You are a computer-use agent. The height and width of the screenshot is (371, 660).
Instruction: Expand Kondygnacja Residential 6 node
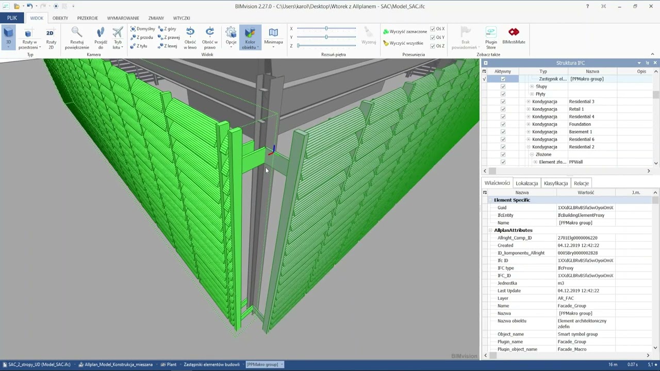click(x=528, y=139)
